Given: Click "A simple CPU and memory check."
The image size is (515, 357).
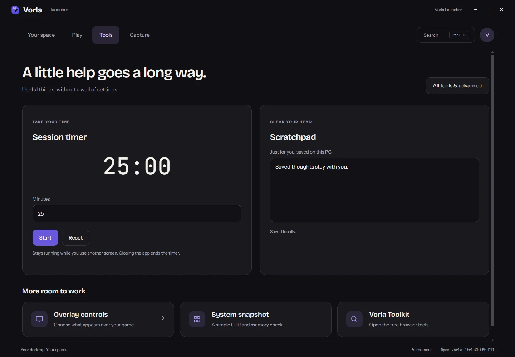Looking at the screenshot, I should coord(247,325).
